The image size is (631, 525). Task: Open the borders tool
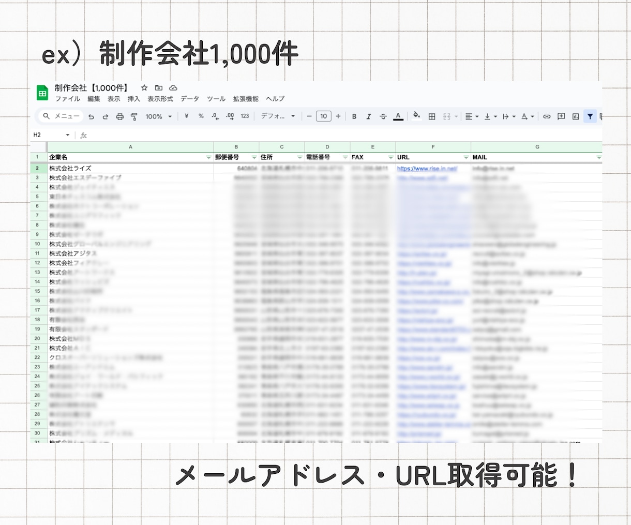point(432,116)
